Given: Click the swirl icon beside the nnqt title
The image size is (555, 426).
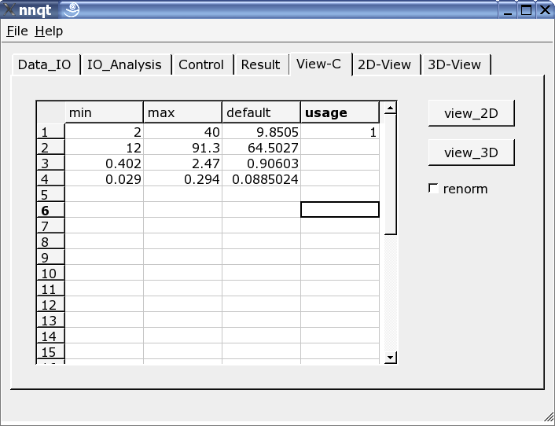Looking at the screenshot, I should (71, 9).
